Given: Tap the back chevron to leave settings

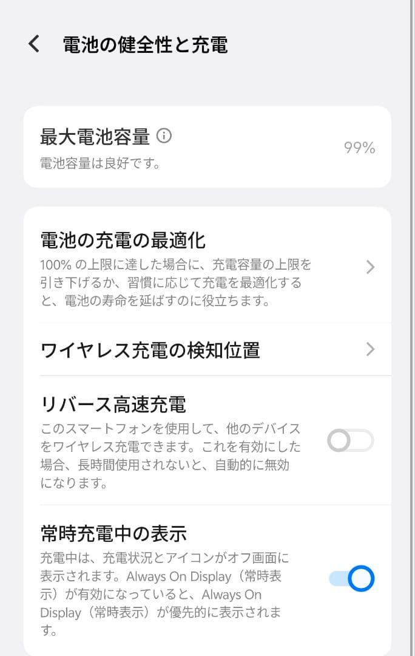Looking at the screenshot, I should pyautogui.click(x=33, y=44).
